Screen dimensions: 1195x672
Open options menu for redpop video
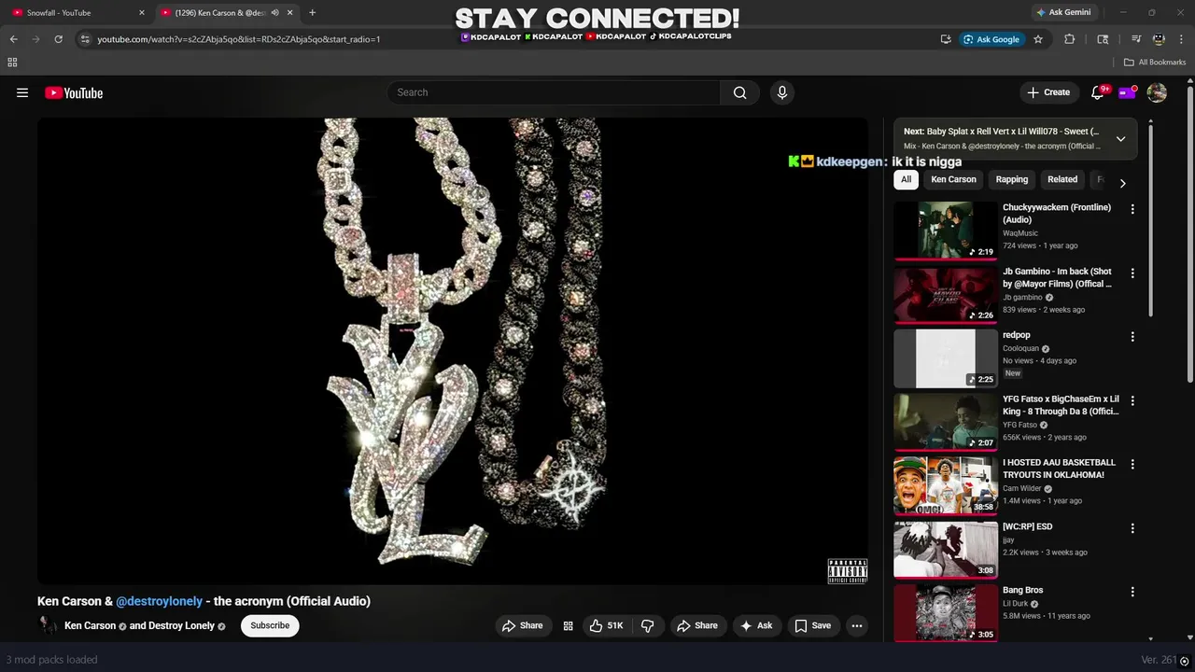[1132, 337]
